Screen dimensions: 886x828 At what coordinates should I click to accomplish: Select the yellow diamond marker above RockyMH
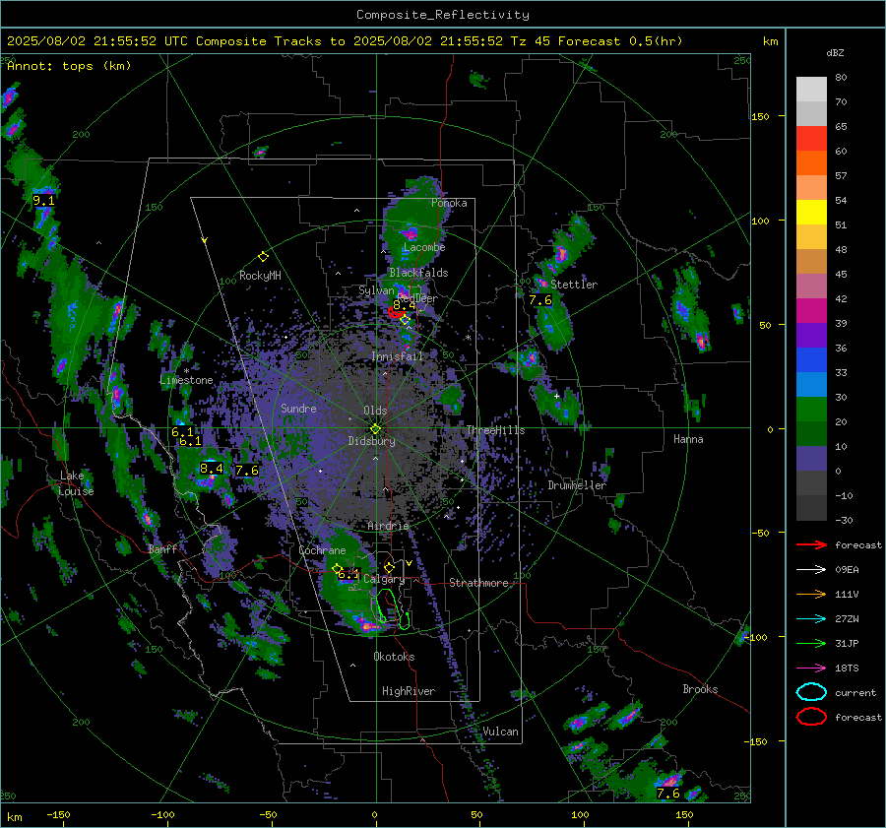[x=263, y=257]
